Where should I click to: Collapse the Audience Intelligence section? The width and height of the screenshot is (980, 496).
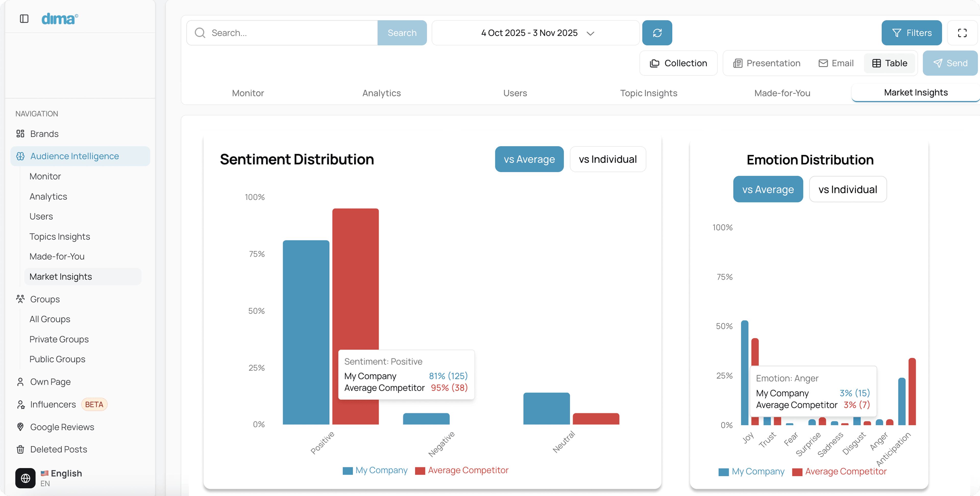click(x=75, y=156)
